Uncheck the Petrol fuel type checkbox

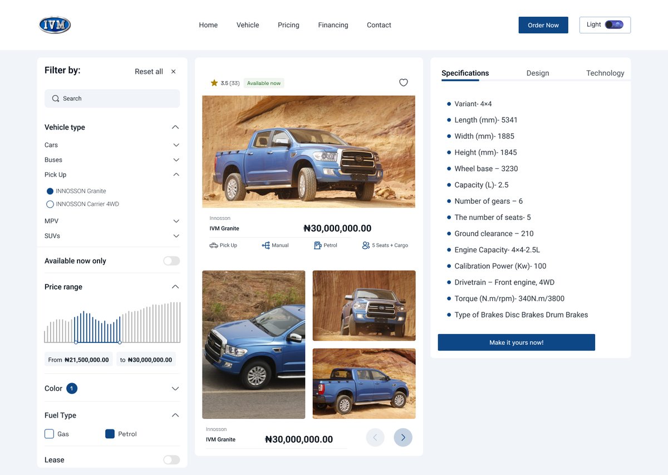tap(110, 434)
